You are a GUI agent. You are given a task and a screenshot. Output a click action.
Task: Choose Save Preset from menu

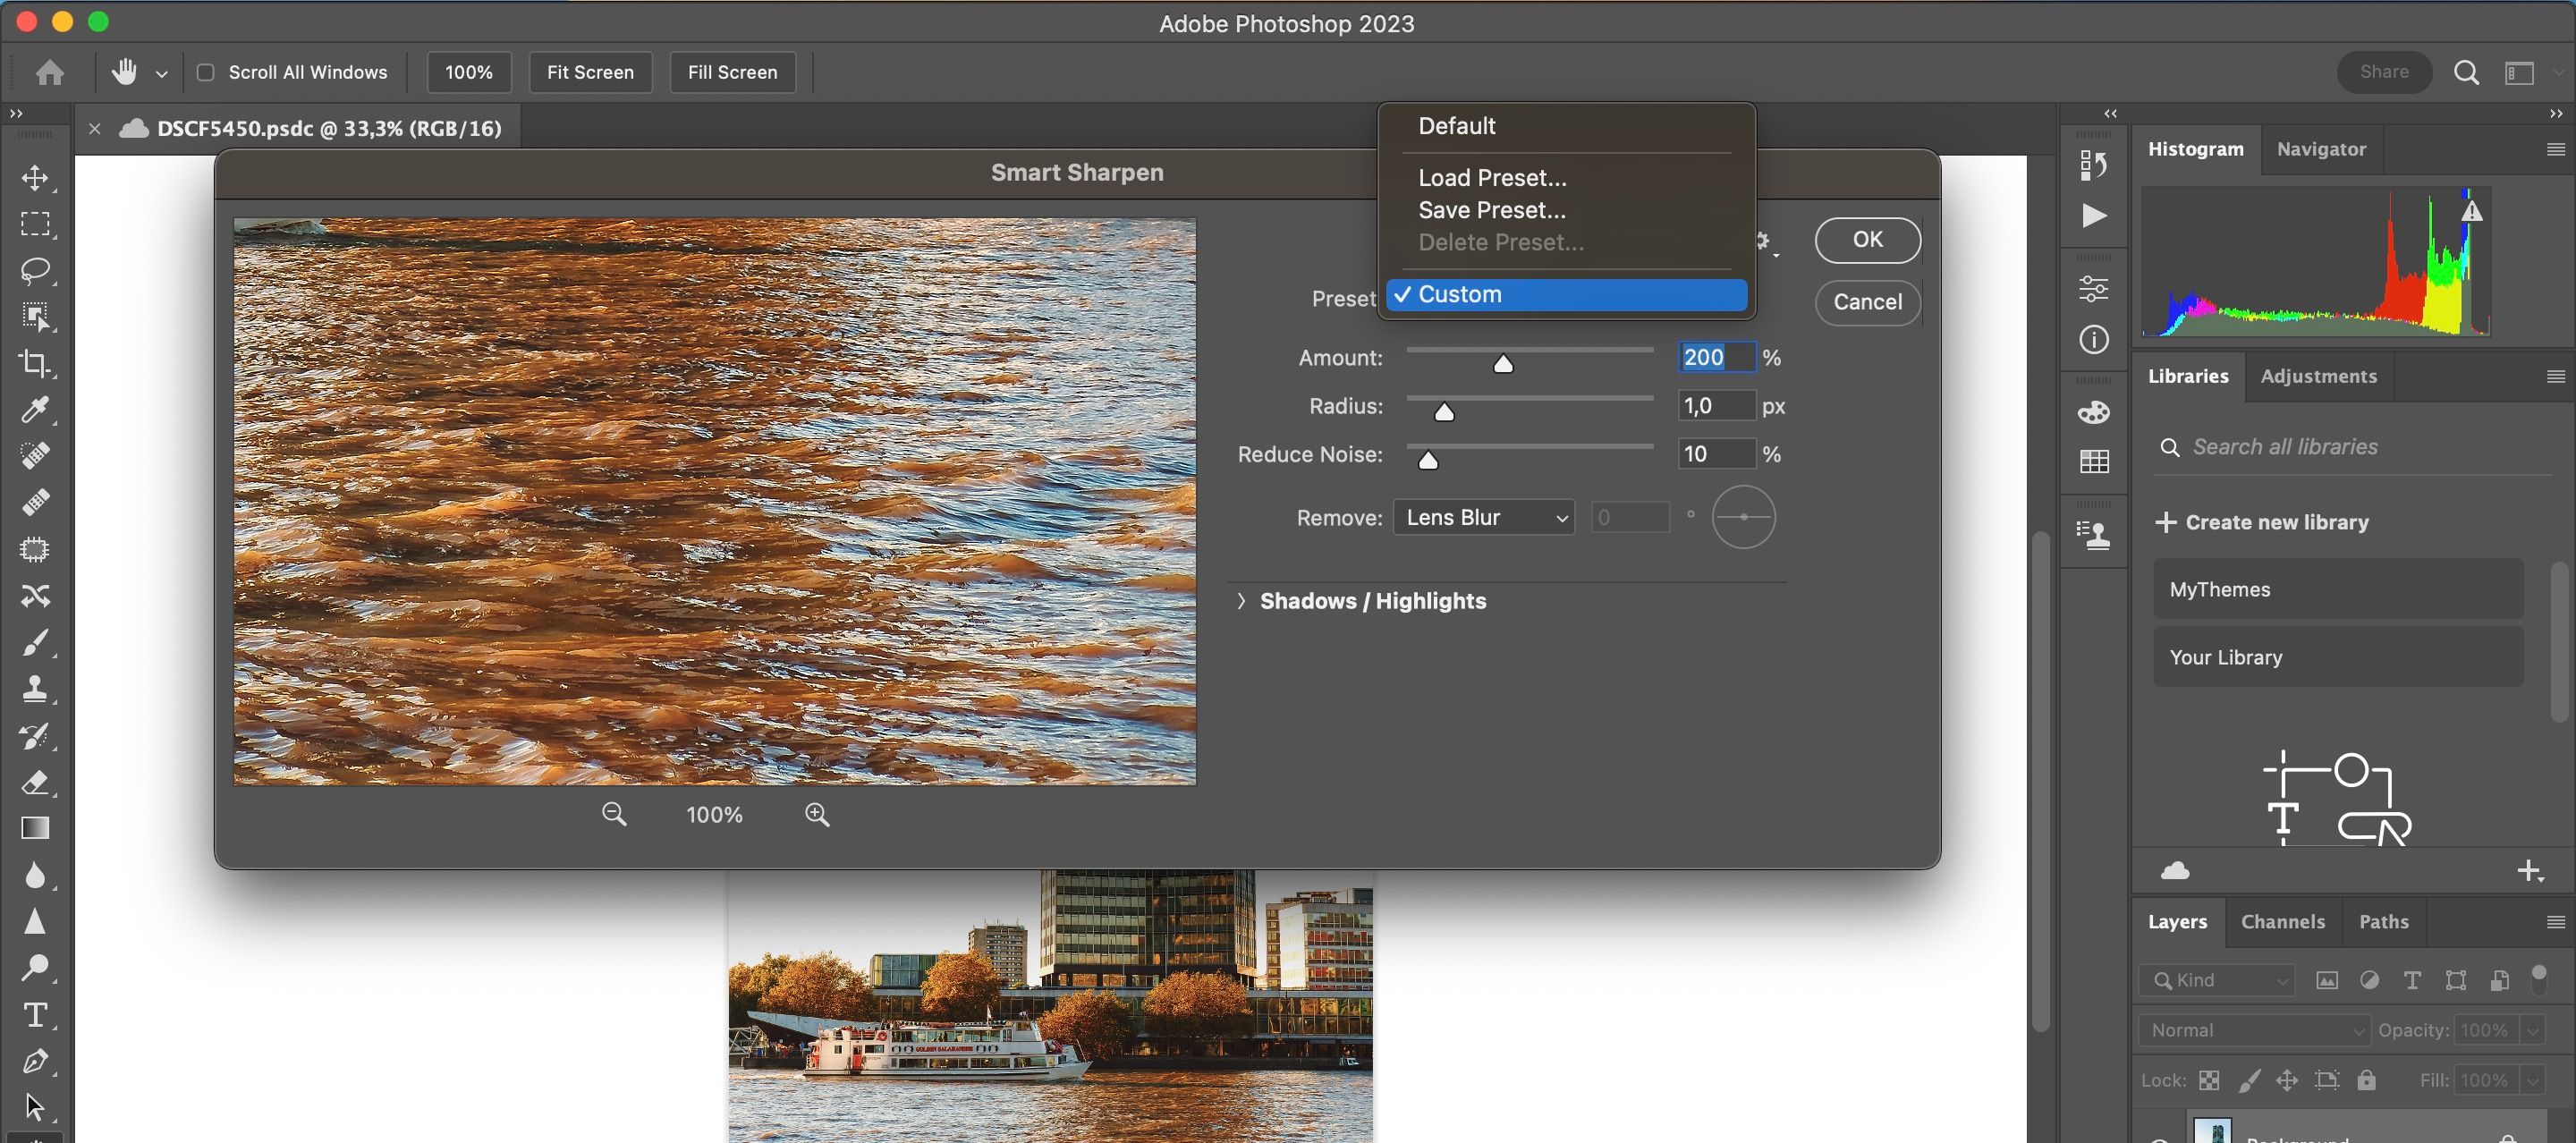pyautogui.click(x=1491, y=210)
